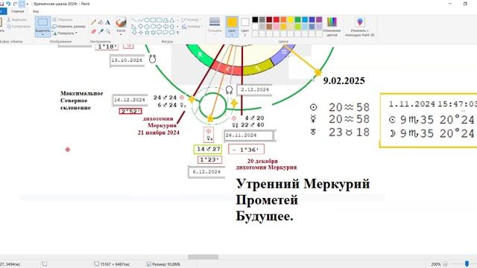Click the zoom out minus button
Viewport: 477px width, 268px height.
pos(446,264)
